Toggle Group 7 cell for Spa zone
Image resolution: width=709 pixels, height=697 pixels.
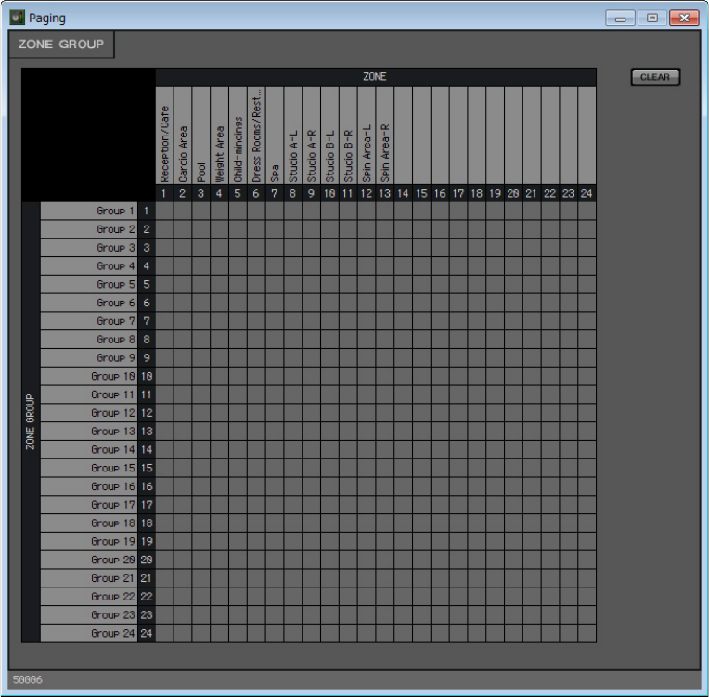pos(275,321)
